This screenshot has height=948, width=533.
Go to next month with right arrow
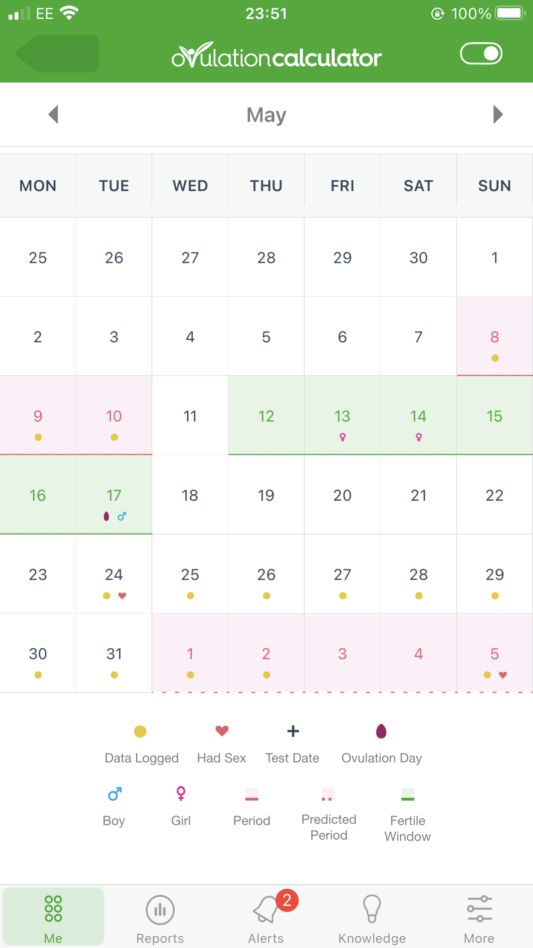tap(498, 114)
